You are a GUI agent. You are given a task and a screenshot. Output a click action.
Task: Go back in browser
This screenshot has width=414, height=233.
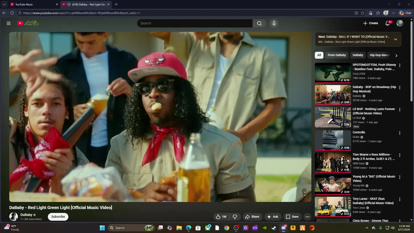click(x=4, y=13)
